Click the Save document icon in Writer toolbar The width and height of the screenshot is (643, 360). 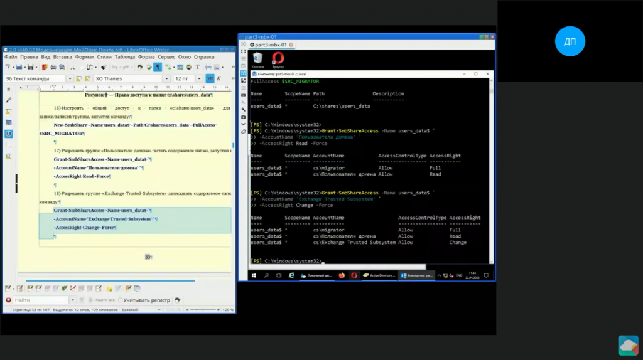[30, 67]
